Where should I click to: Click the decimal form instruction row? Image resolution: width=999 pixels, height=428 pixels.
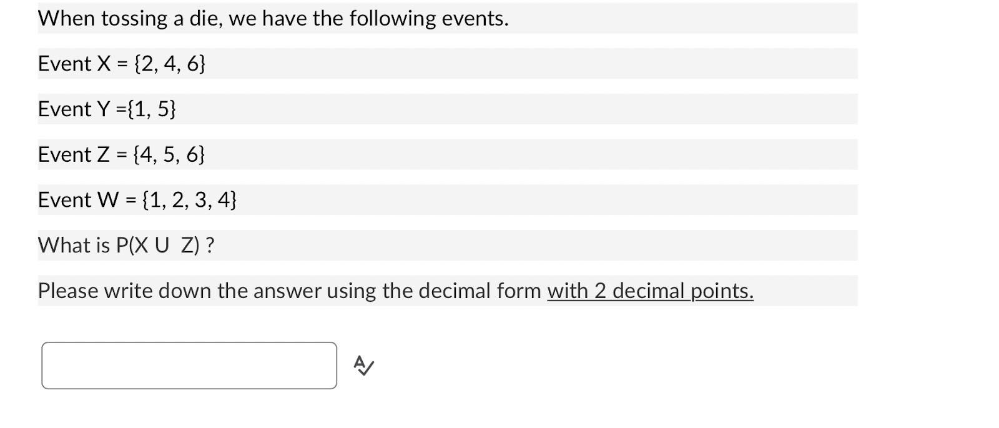[396, 290]
